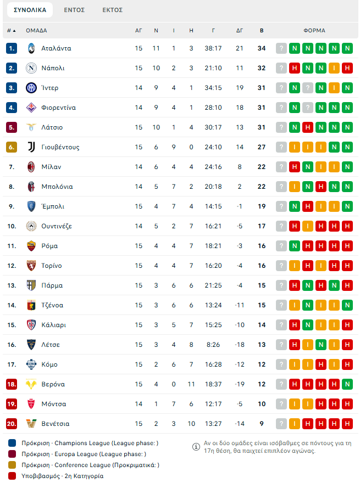Click Venezia's rank 20 position badge
This screenshot has height=483, width=360.
point(12,424)
